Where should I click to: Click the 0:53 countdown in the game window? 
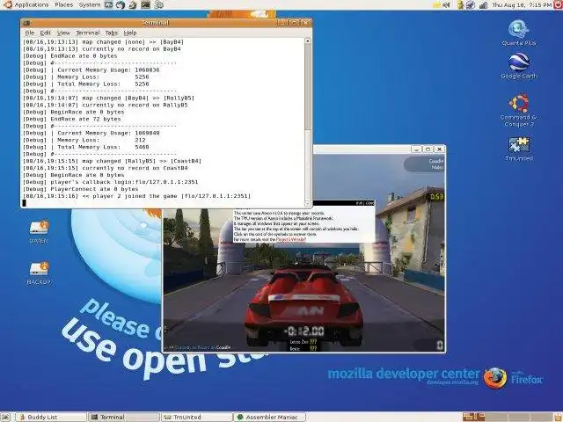point(436,197)
